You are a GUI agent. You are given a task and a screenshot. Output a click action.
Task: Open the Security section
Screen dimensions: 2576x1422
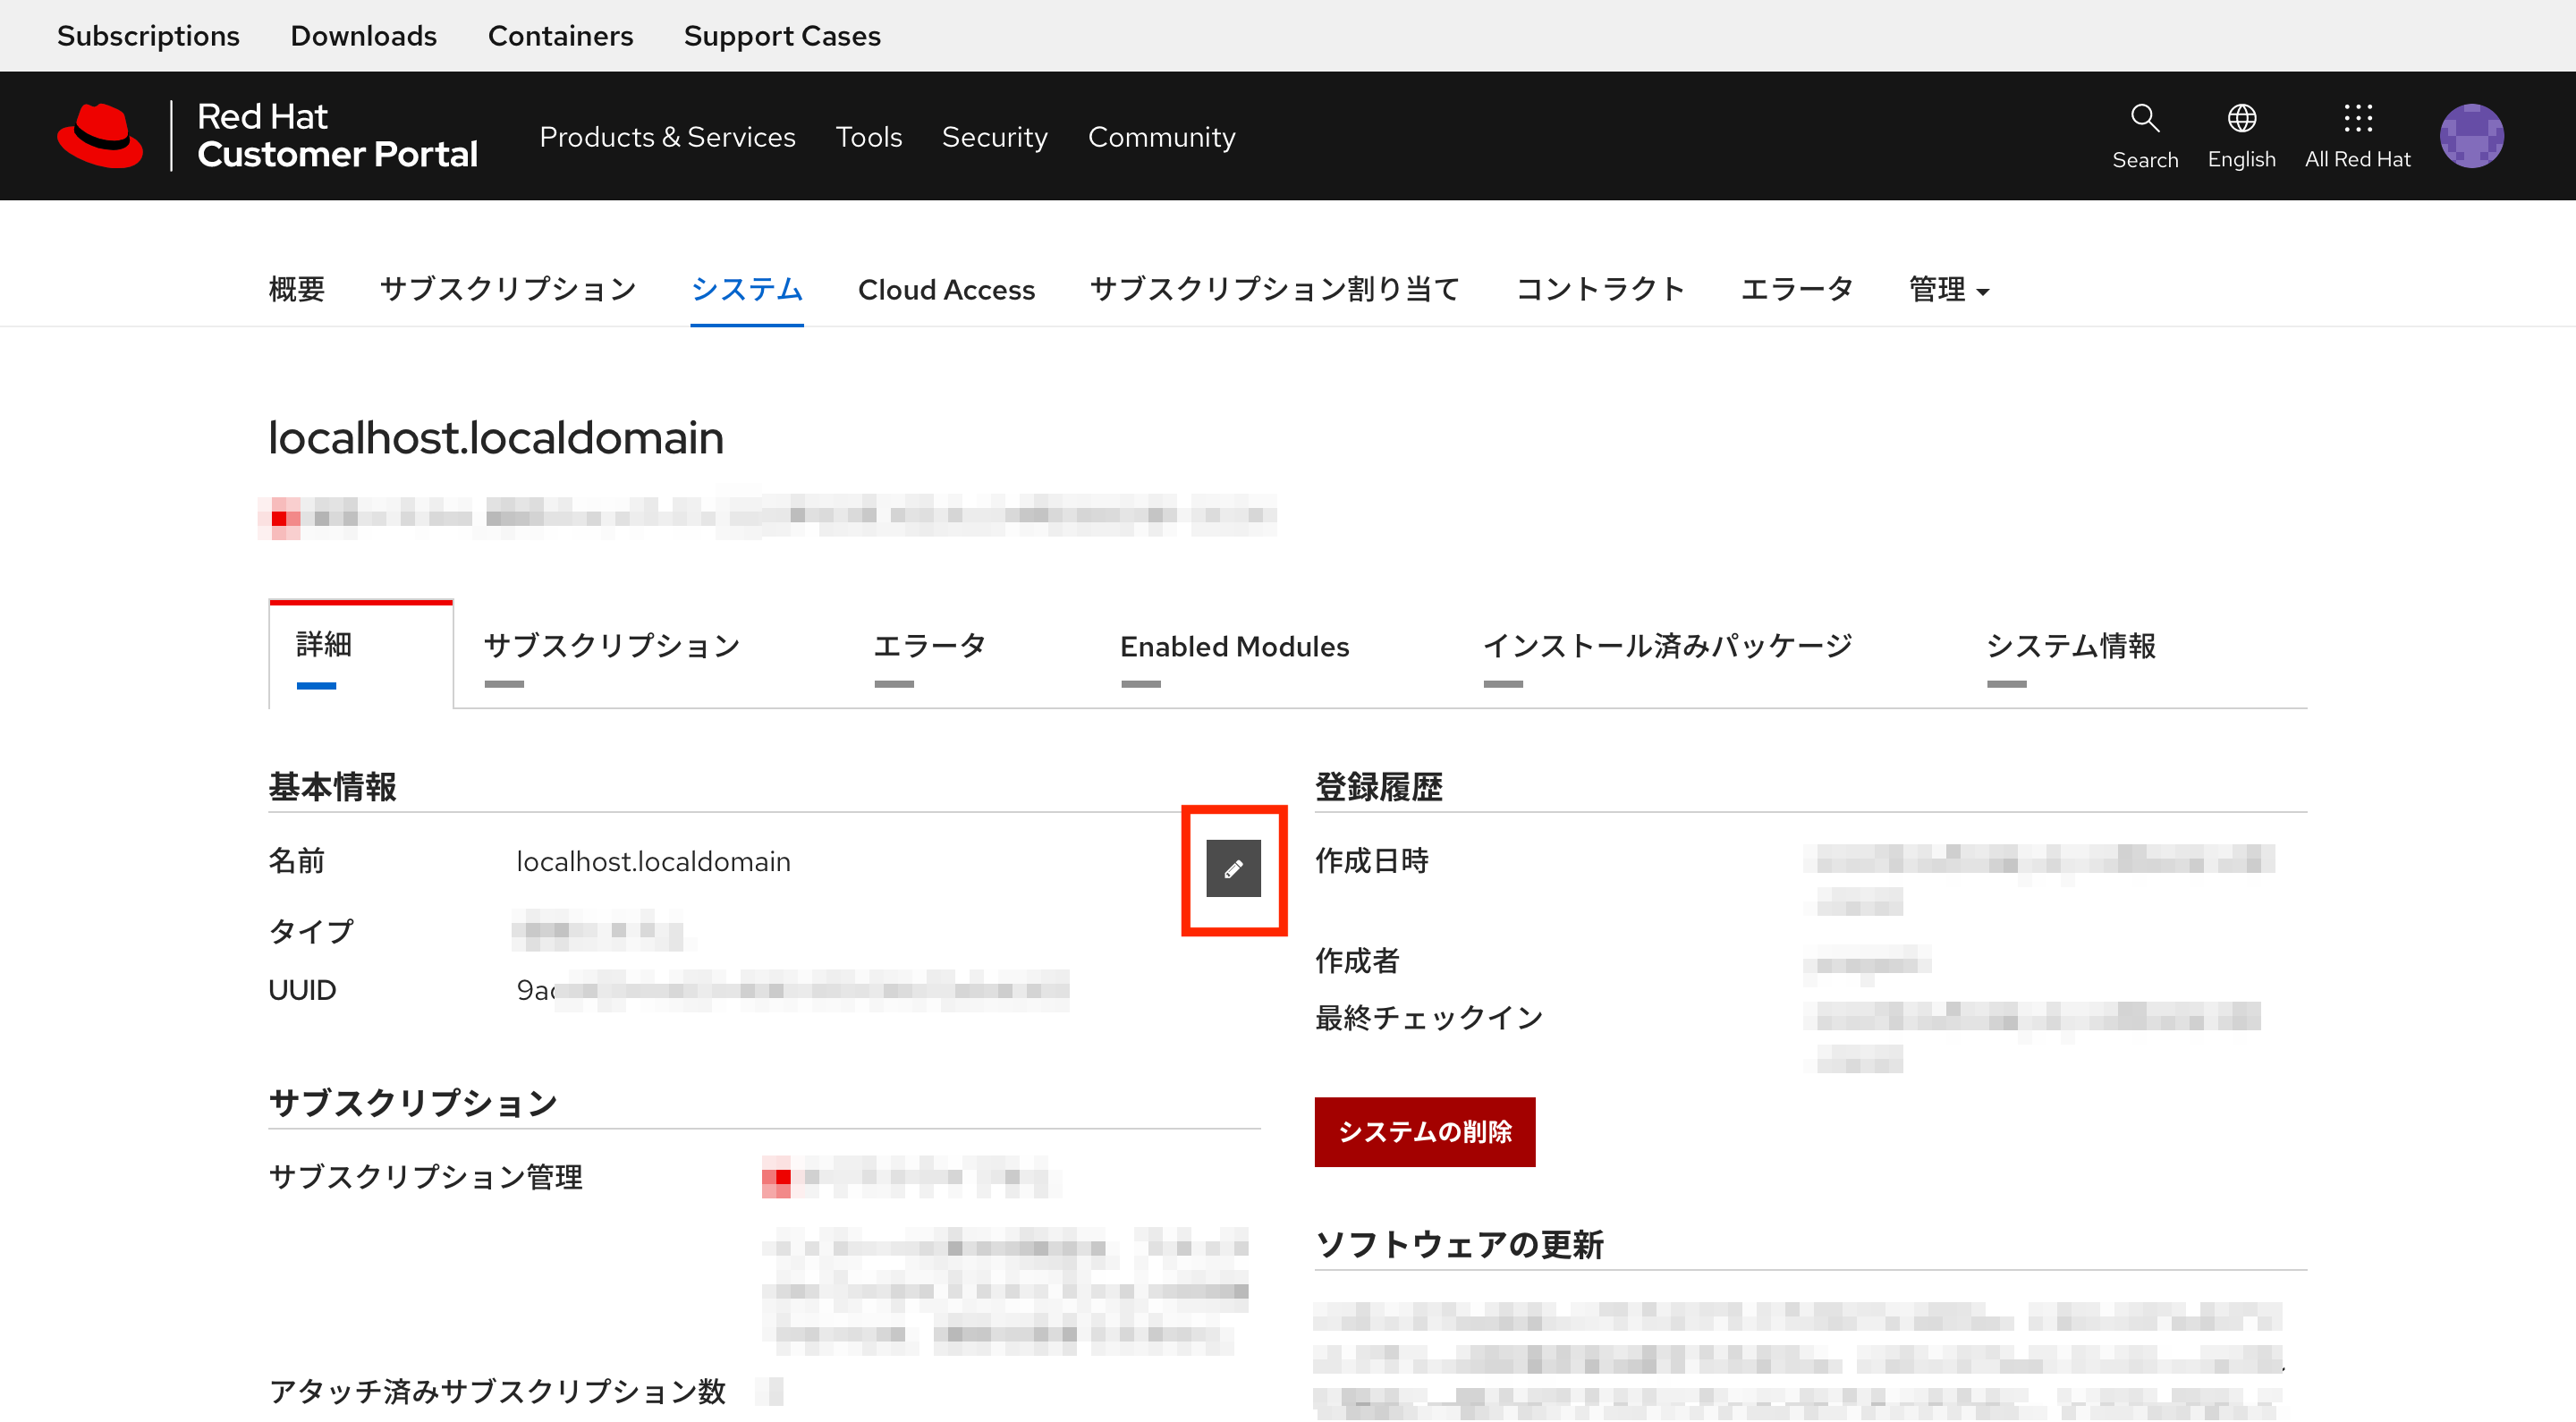[x=994, y=137]
